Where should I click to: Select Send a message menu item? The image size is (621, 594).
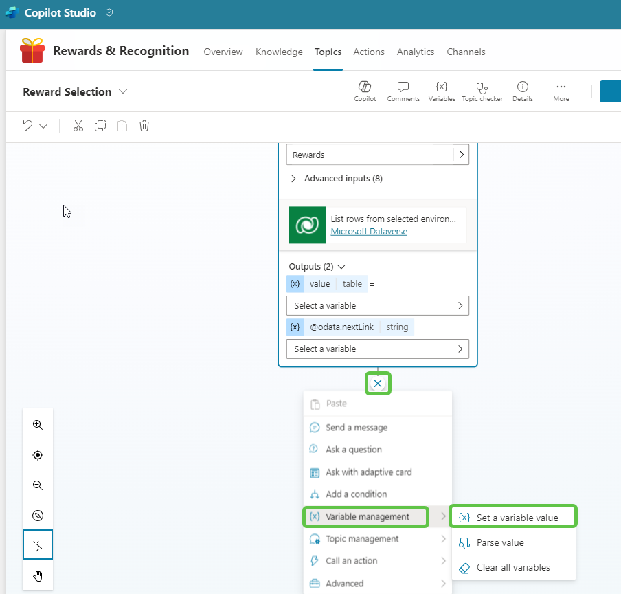click(x=356, y=428)
